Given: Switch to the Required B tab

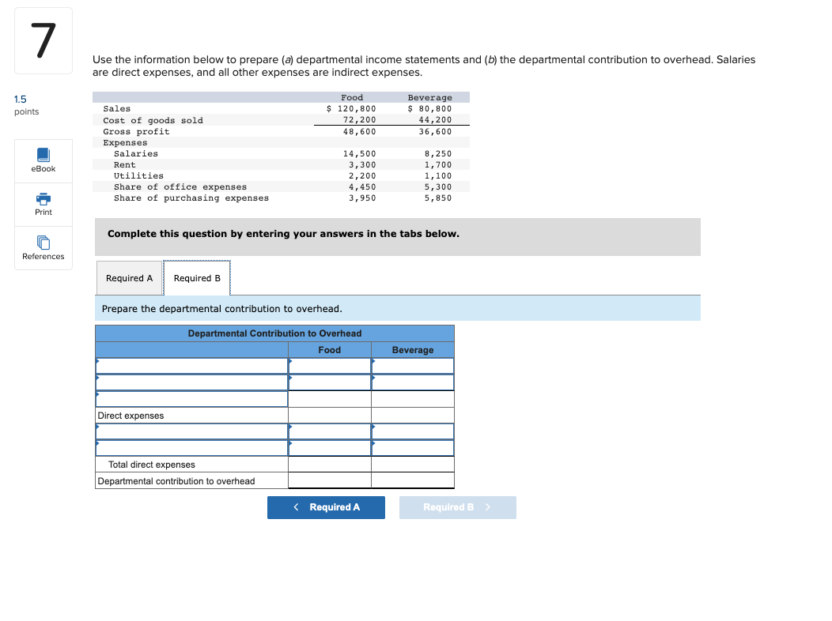Looking at the screenshot, I should pos(196,277).
